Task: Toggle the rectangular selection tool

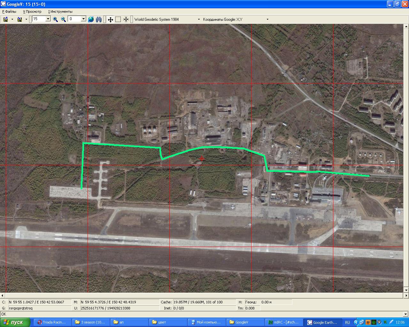Action: click(x=118, y=19)
